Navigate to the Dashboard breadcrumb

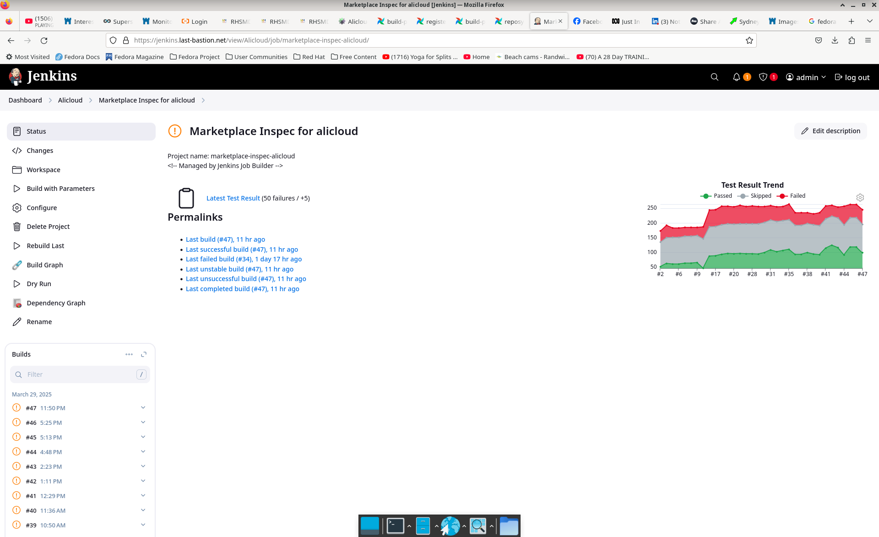pyautogui.click(x=25, y=100)
